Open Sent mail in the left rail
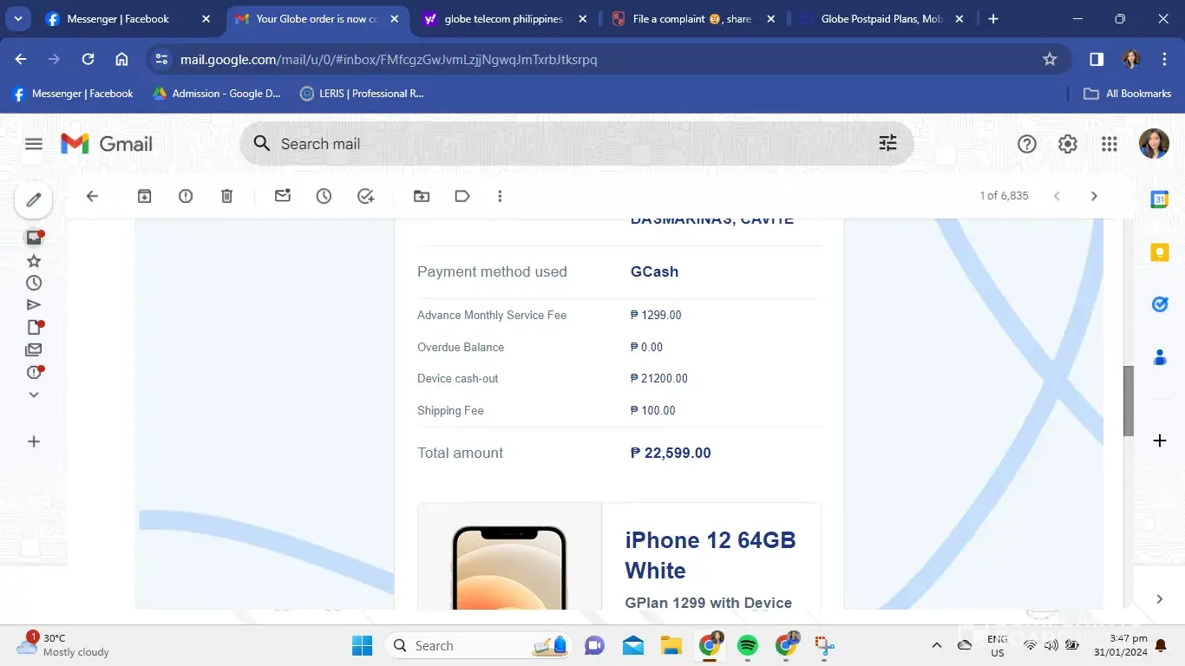Image resolution: width=1185 pixels, height=666 pixels. [x=34, y=305]
